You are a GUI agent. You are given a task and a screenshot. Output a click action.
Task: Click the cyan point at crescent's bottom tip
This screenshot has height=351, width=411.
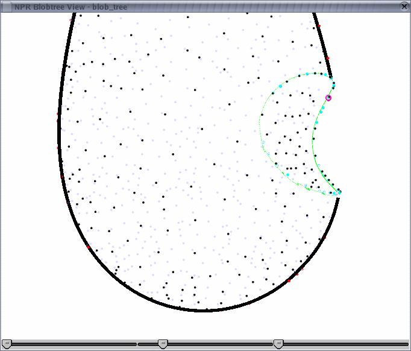339,192
